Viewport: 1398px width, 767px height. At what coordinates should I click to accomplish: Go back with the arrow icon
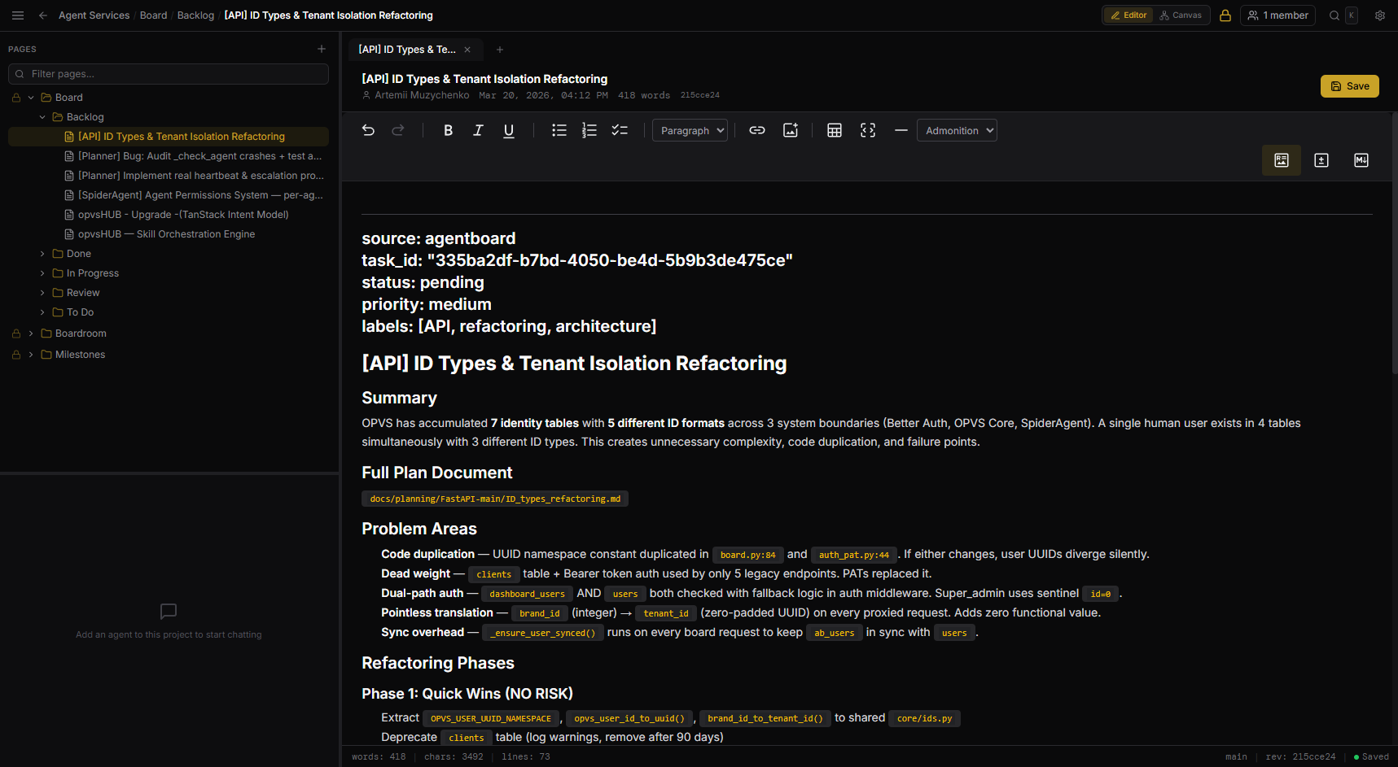(43, 15)
